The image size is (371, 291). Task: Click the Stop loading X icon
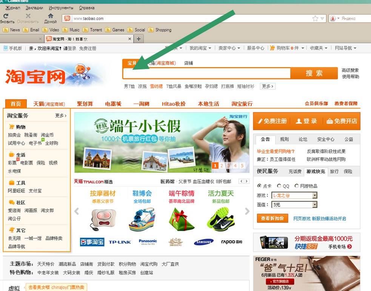coord(28,16)
